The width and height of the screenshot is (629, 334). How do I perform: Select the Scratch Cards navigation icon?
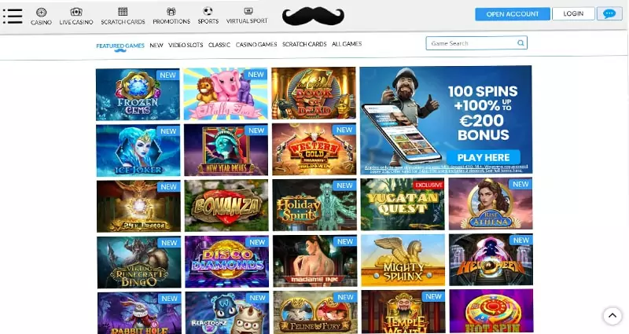tap(123, 11)
